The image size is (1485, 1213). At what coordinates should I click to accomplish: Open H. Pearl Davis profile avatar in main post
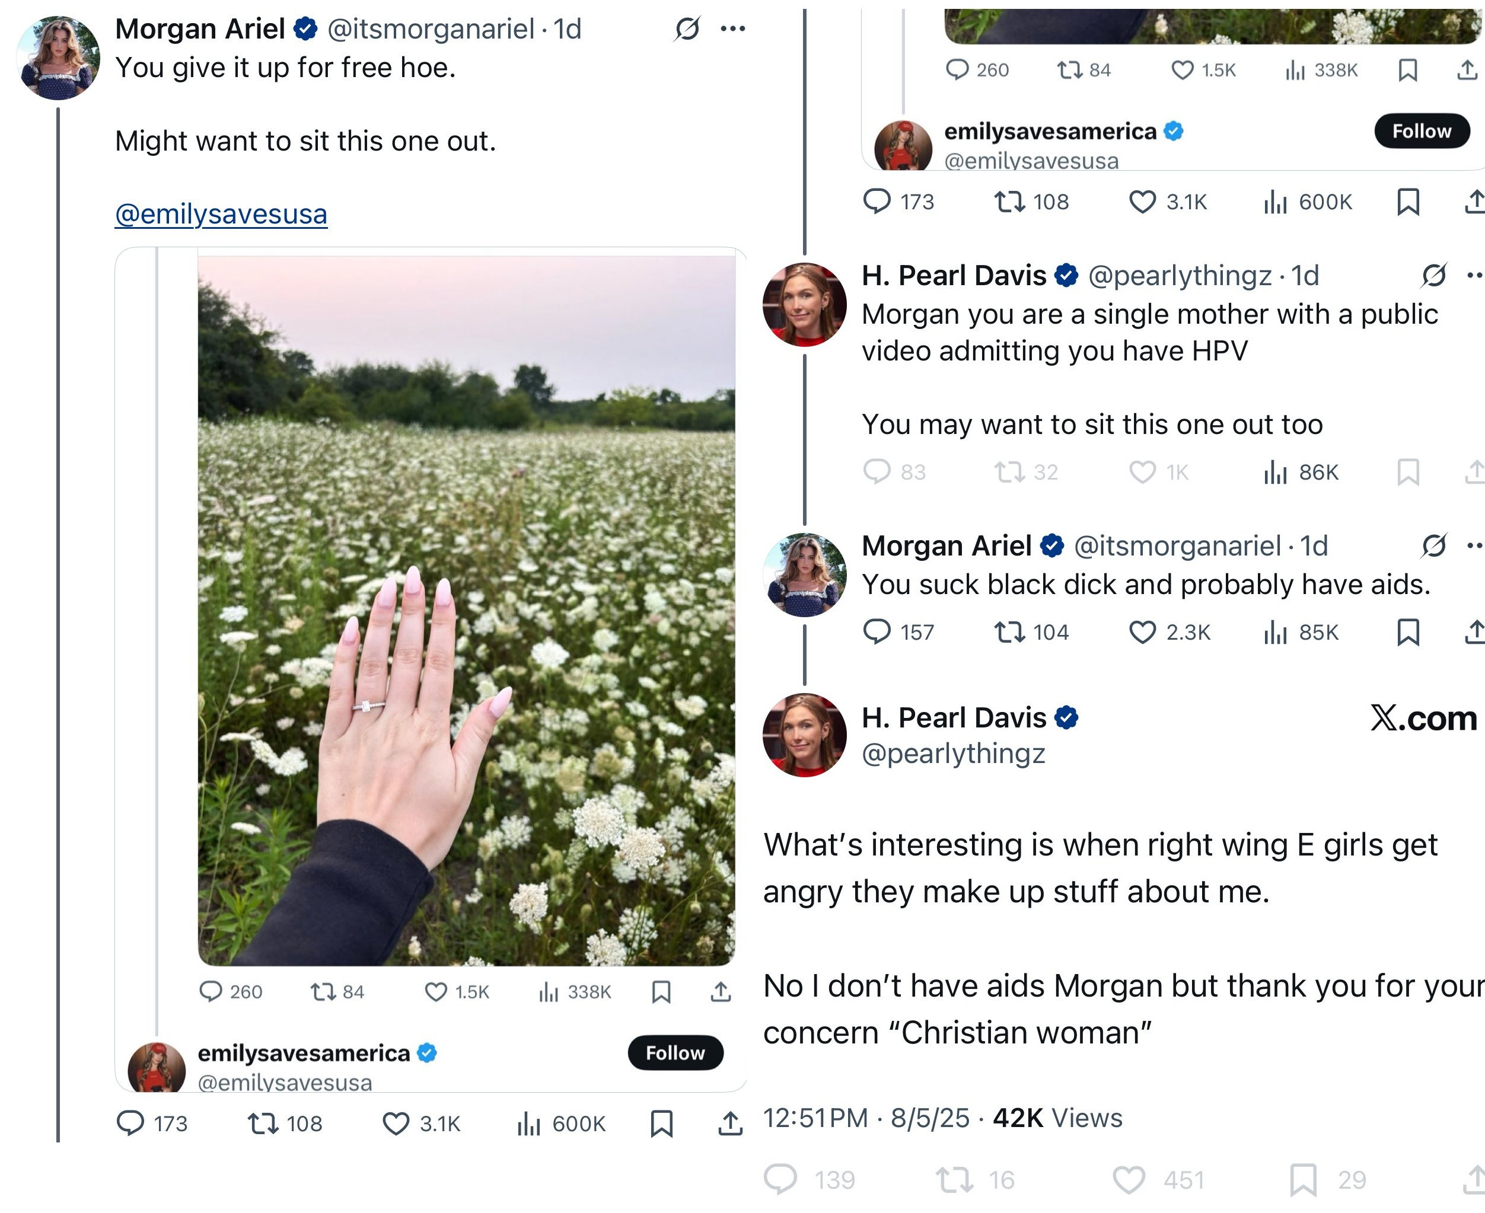pyautogui.click(x=804, y=735)
